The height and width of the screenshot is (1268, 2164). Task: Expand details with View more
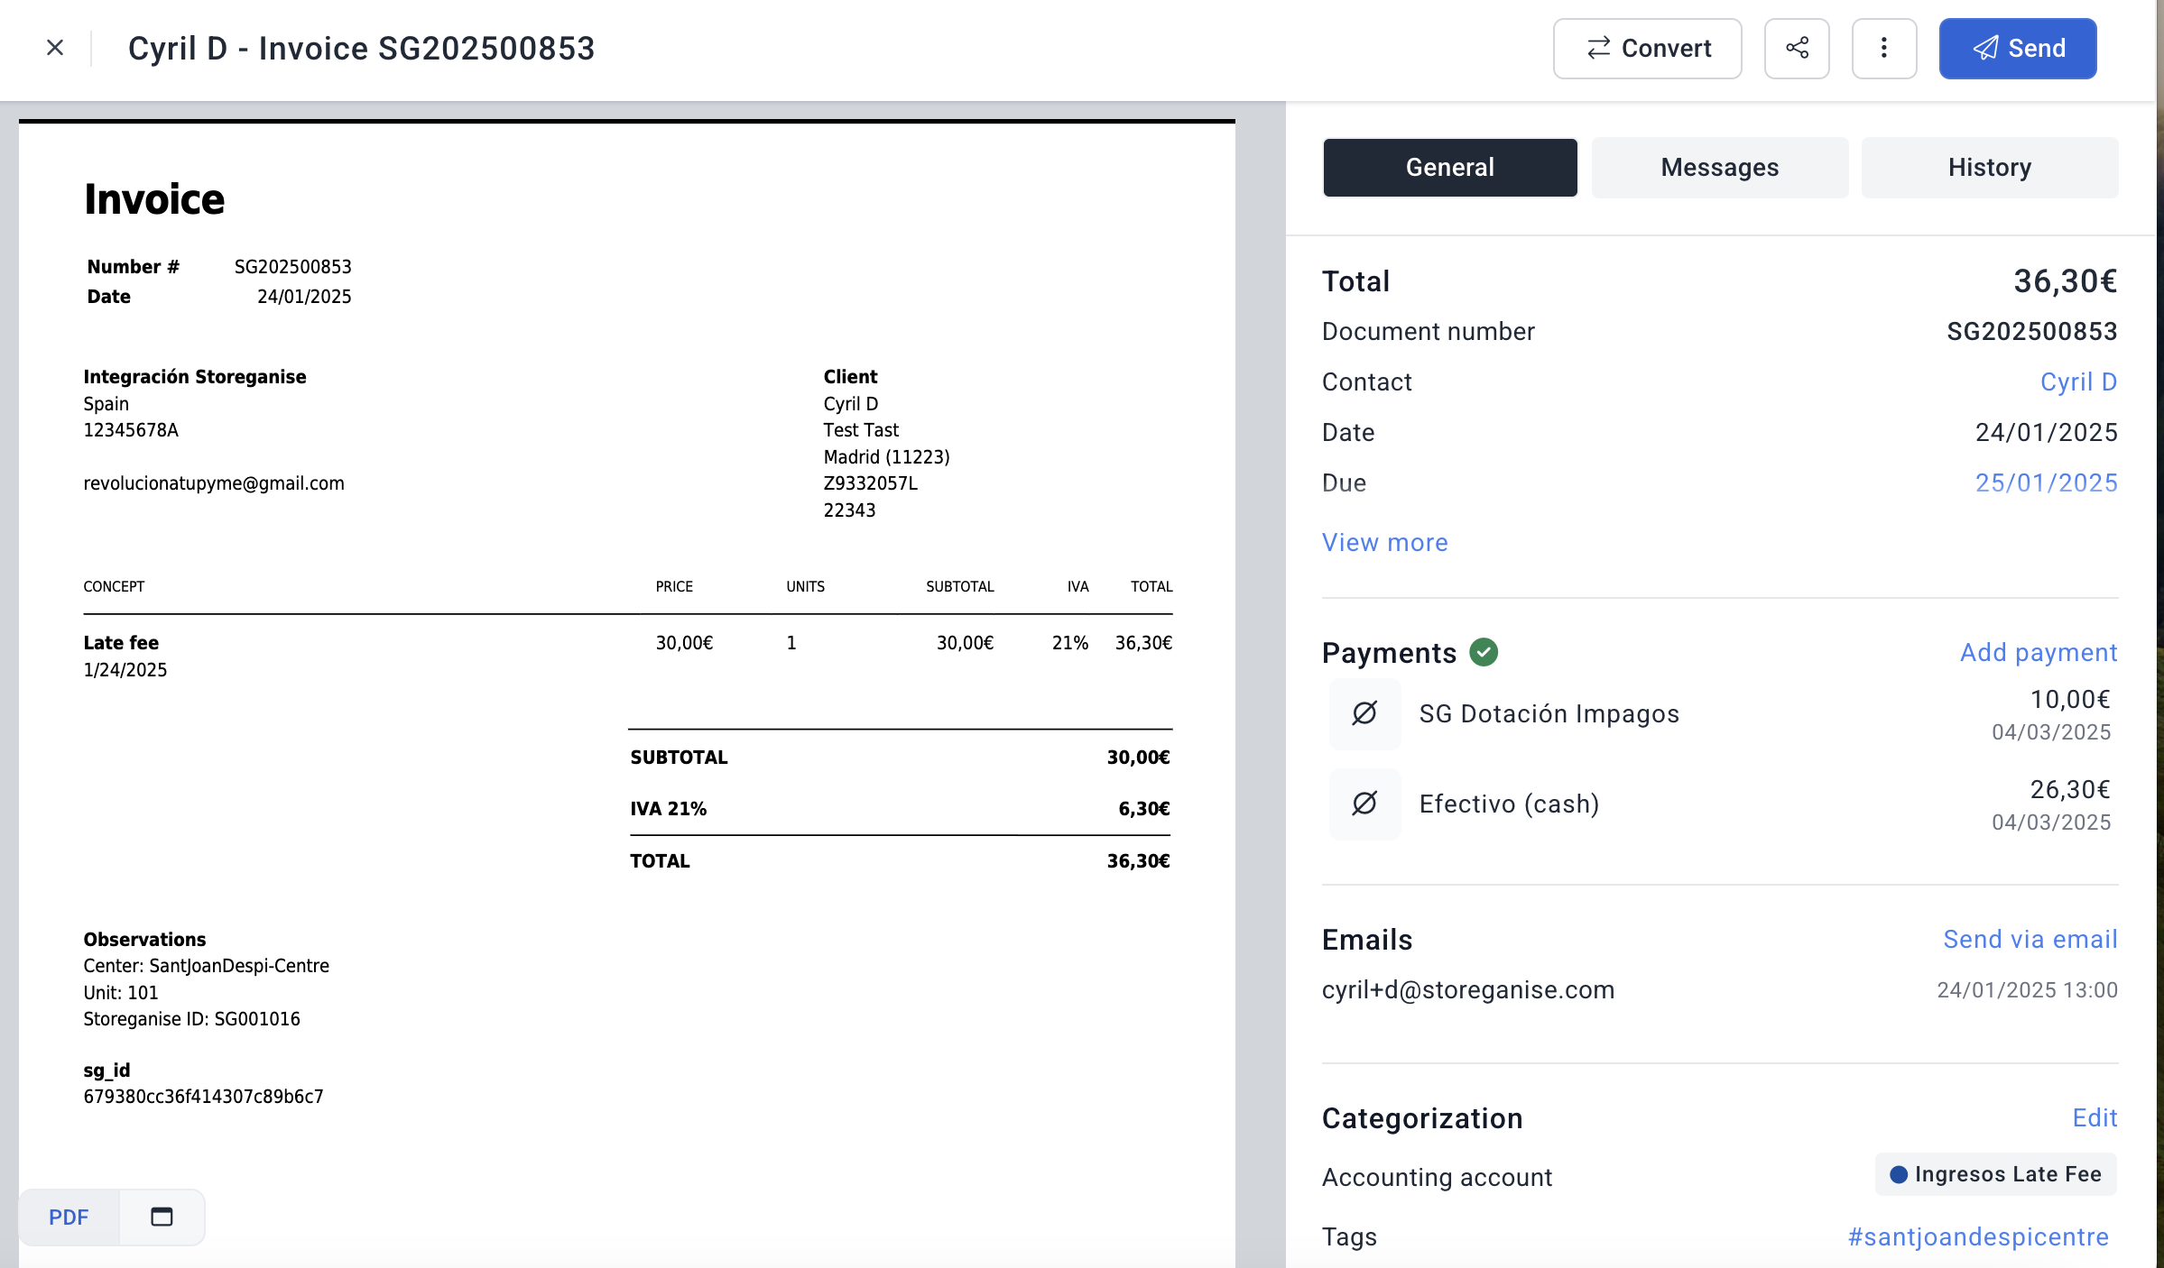pos(1384,542)
